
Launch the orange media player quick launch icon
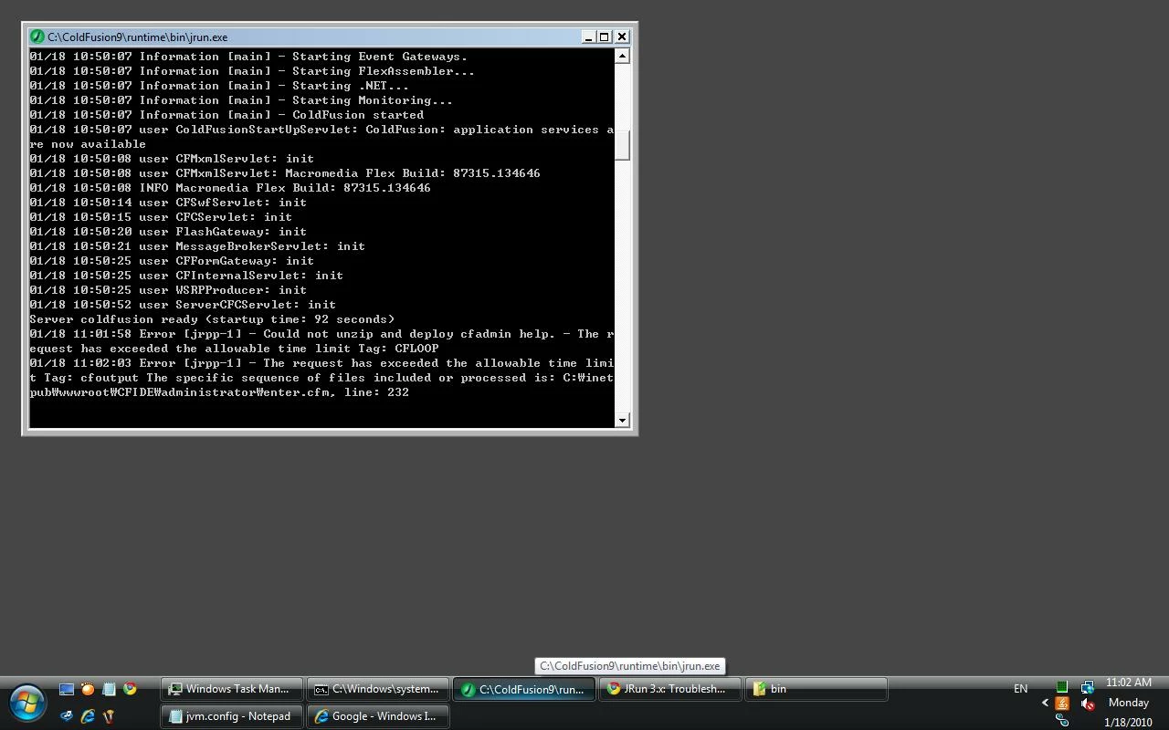88,689
